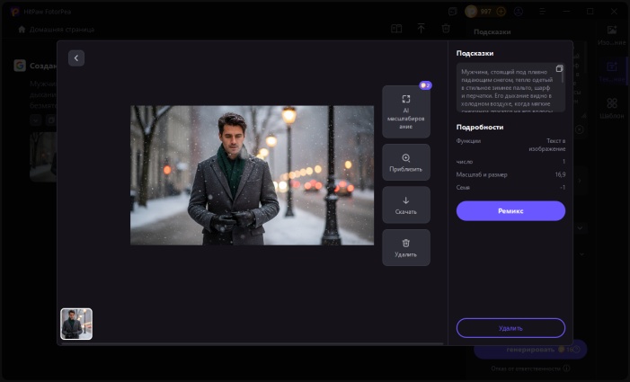Click the Отказ от ответственности disclaimer link
Screen dimensions: 630x382
point(526,369)
